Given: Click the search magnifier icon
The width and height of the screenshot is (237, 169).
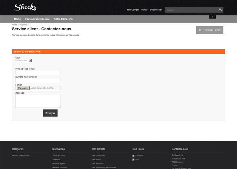Looking at the screenshot, I should click(220, 10).
